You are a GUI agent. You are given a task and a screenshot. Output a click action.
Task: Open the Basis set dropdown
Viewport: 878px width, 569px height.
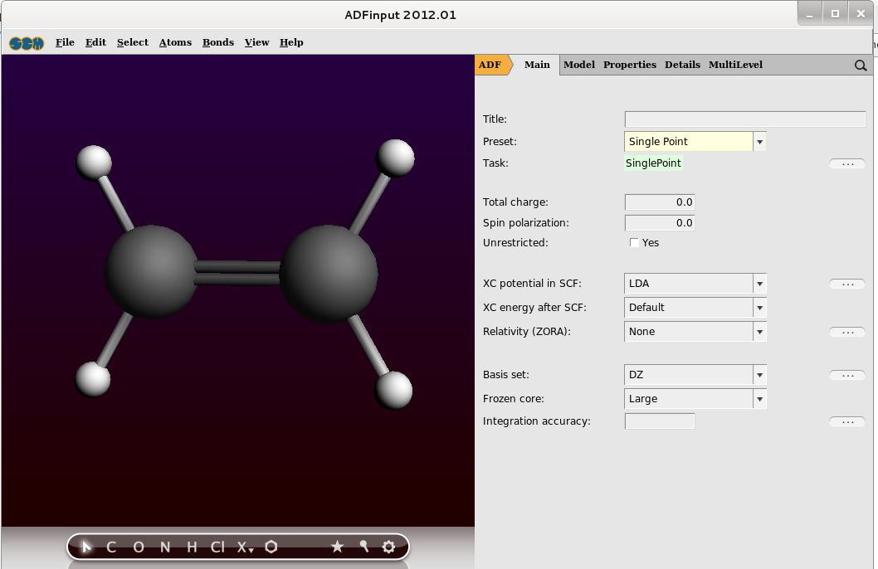pos(759,375)
